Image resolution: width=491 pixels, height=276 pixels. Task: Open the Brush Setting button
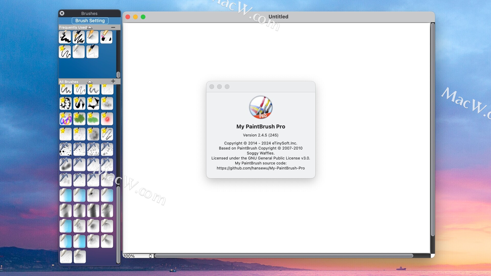click(90, 21)
